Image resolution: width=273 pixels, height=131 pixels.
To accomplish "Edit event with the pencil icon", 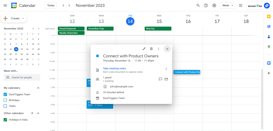I will (x=144, y=49).
